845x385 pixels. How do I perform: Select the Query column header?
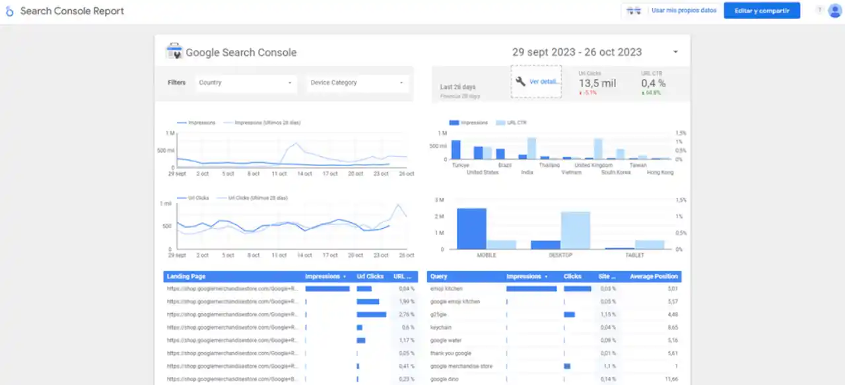[439, 276]
